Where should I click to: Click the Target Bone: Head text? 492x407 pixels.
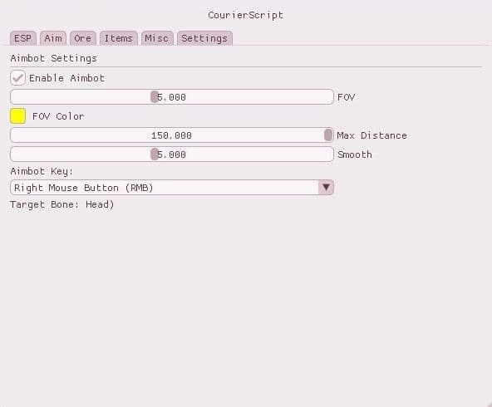pos(62,204)
